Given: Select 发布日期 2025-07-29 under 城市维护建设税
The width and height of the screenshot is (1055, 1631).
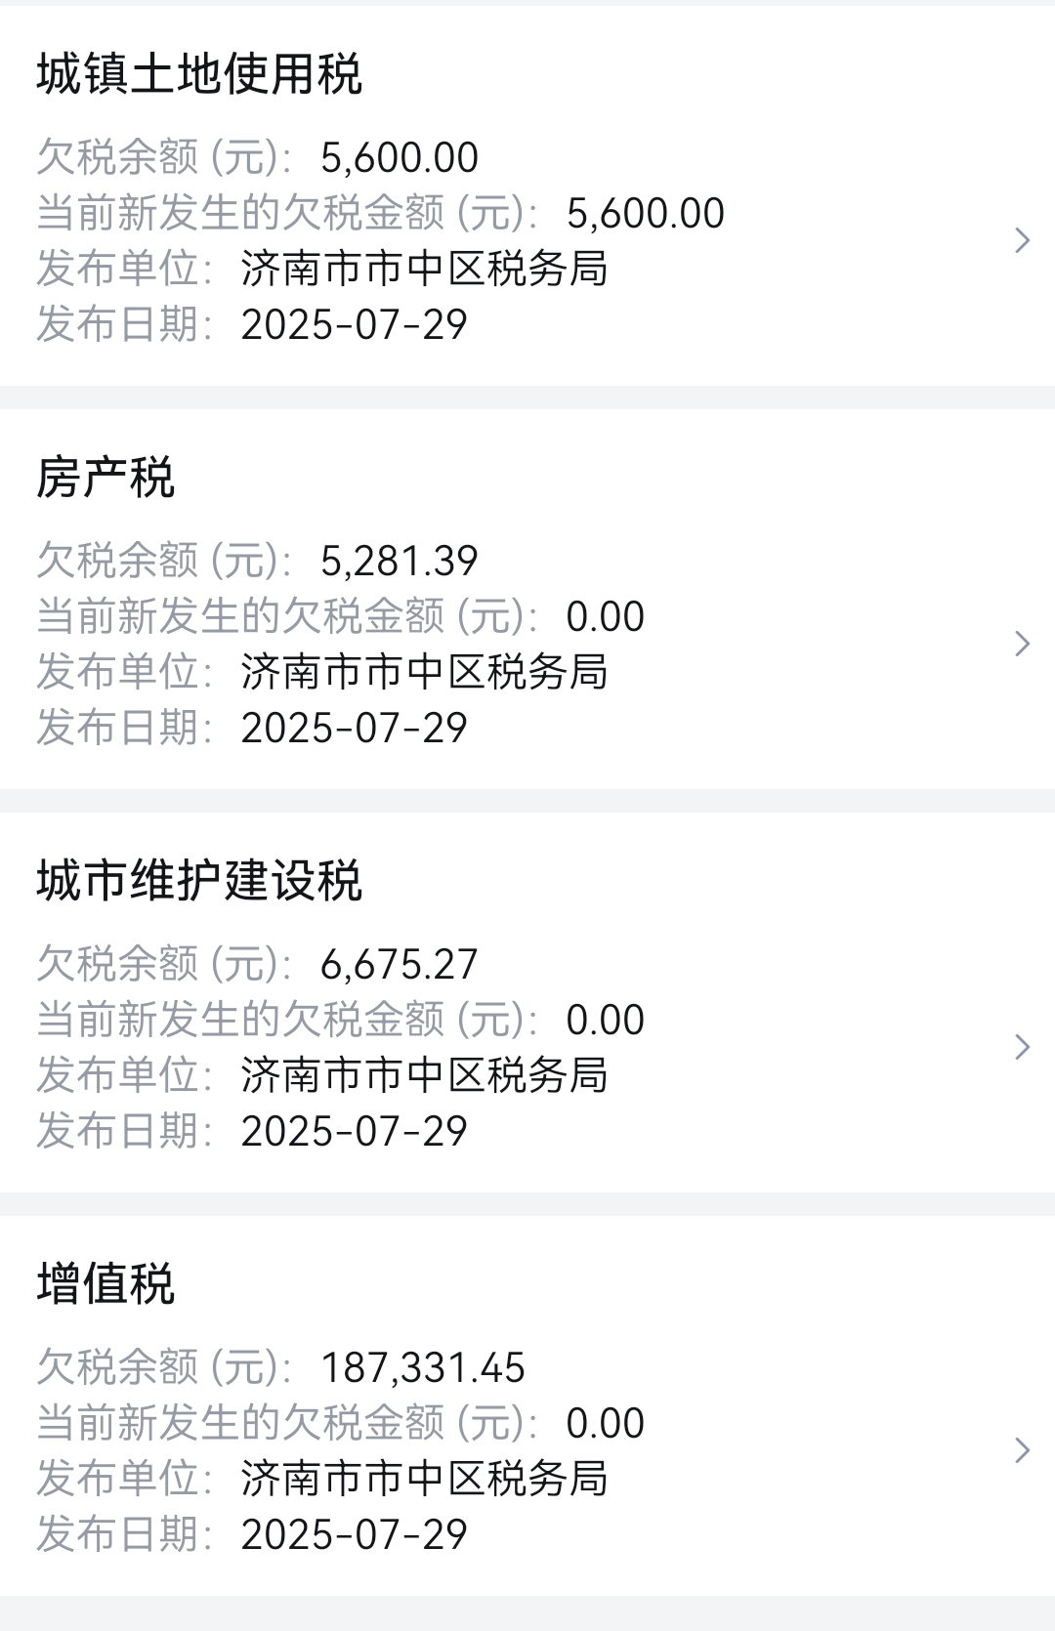Looking at the screenshot, I should pos(355,1131).
